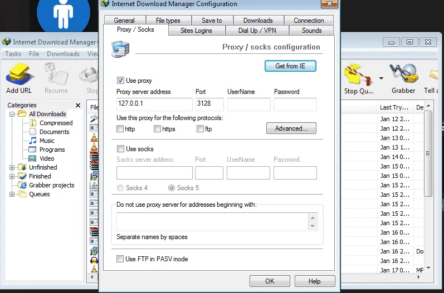Click the proxy UserName field
Image resolution: width=444 pixels, height=293 pixels.
coord(248,104)
